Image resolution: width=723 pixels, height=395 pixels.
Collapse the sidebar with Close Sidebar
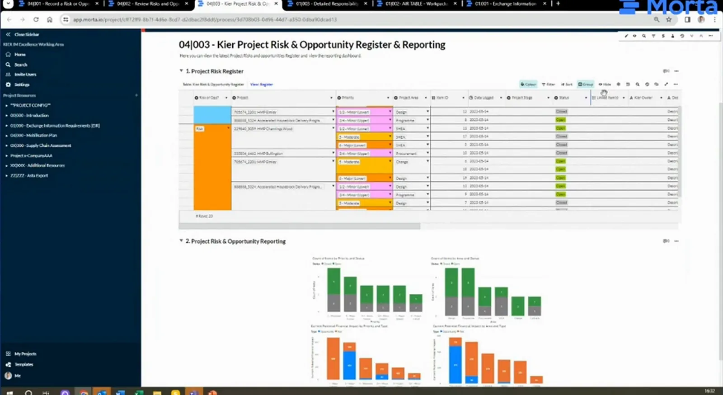coord(23,34)
